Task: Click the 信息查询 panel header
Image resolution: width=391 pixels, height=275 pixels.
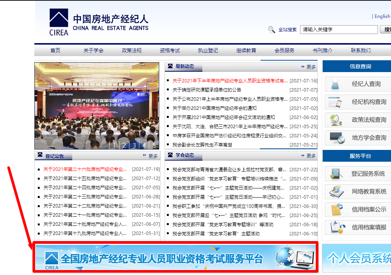Action: [x=357, y=66]
